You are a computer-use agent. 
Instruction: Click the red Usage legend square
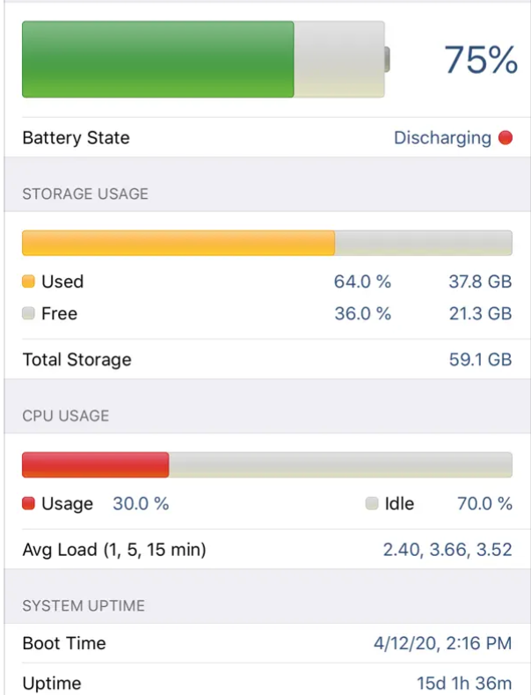28,504
